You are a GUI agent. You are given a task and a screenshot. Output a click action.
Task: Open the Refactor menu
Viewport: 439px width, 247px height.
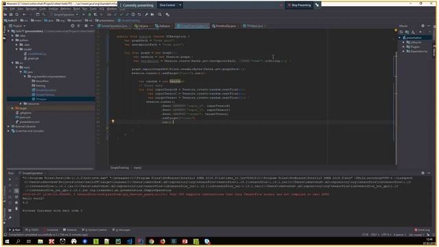66,9
